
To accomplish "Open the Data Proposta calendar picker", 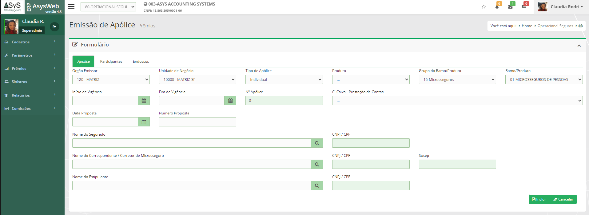I will point(144,122).
